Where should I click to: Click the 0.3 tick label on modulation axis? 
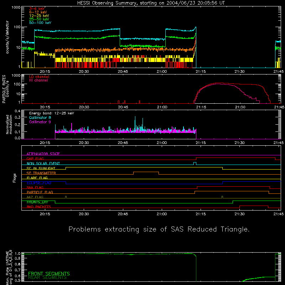(17, 117)
